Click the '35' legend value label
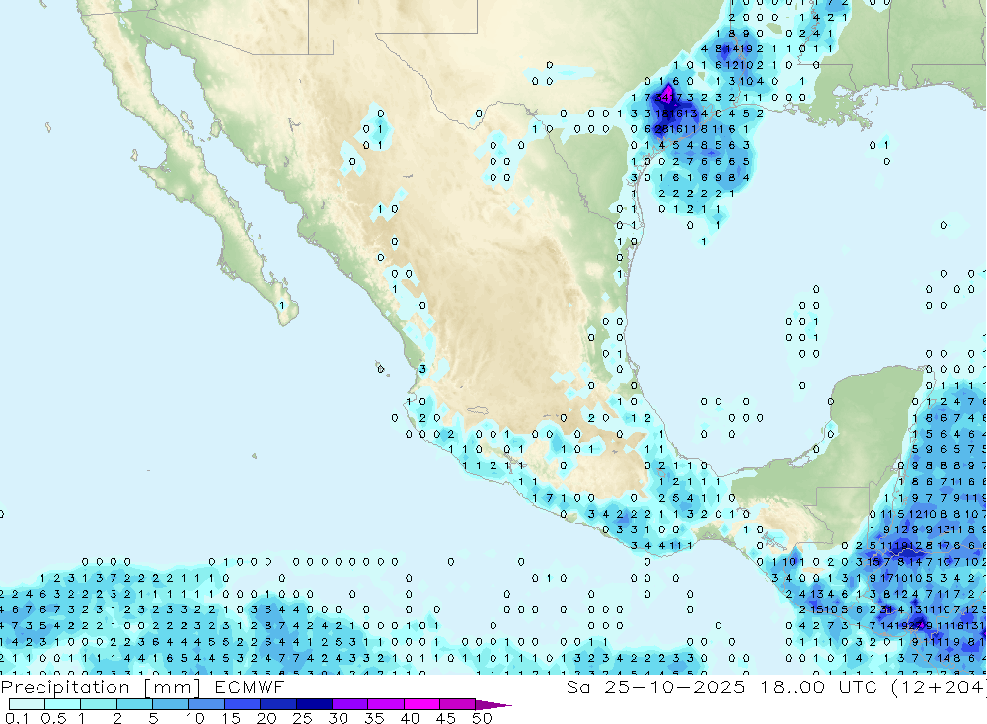 374,718
